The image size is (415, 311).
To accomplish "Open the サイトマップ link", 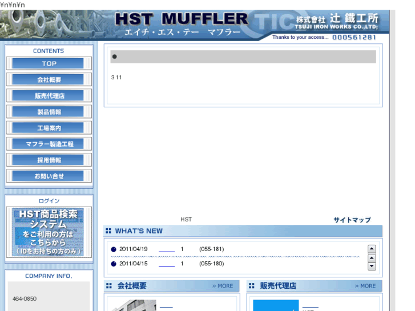I will click(x=352, y=220).
